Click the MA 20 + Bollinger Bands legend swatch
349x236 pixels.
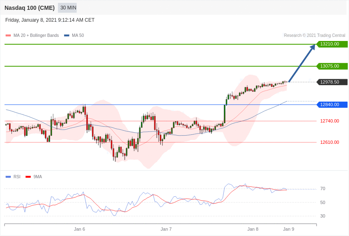[8, 36]
